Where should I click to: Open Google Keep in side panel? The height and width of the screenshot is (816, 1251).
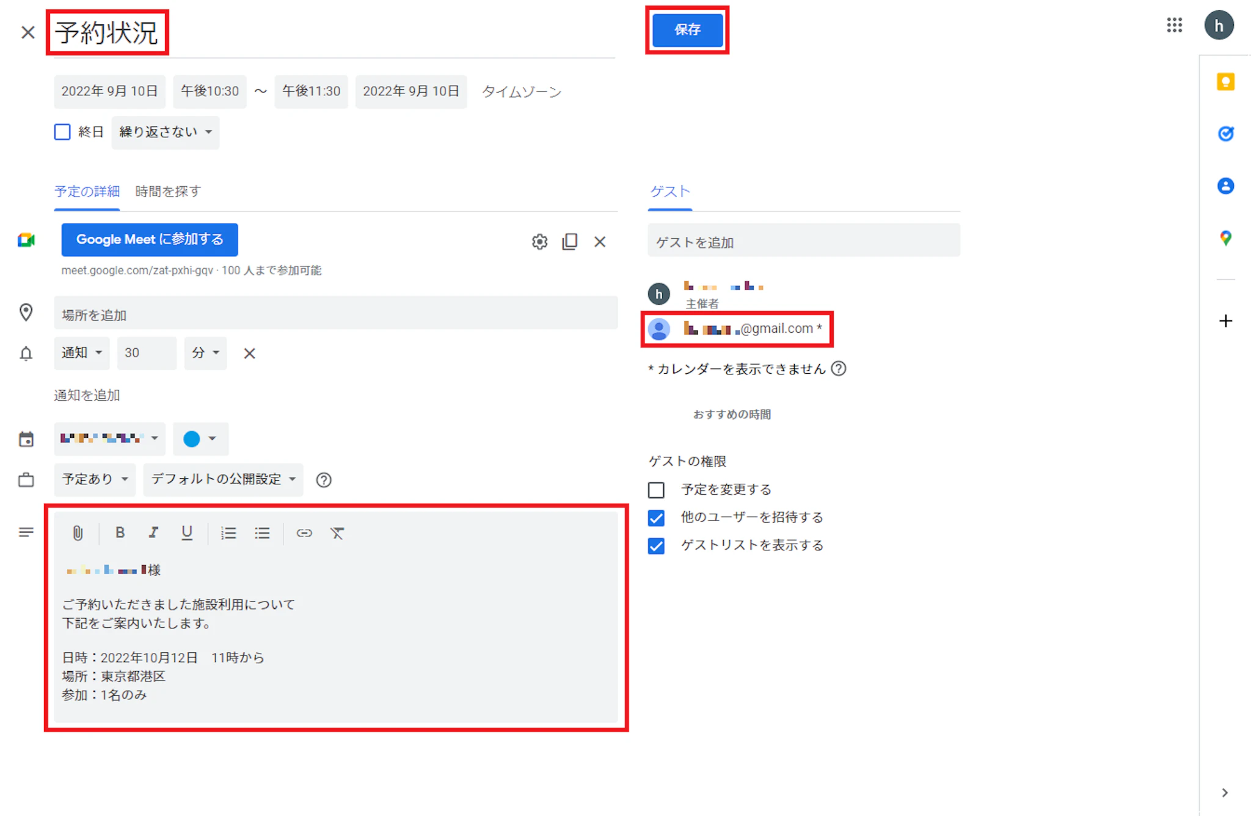[x=1225, y=82]
